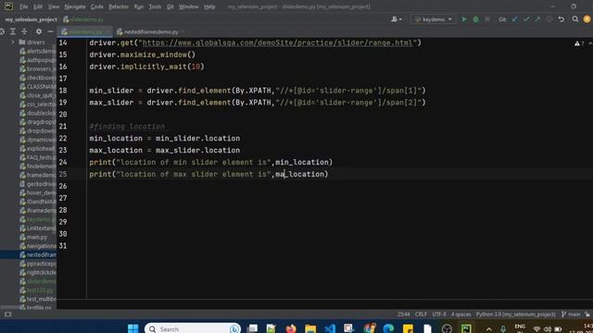Open Visual Studio Code from the taskbar
Image resolution: width=593 pixels, height=333 pixels.
(330, 328)
